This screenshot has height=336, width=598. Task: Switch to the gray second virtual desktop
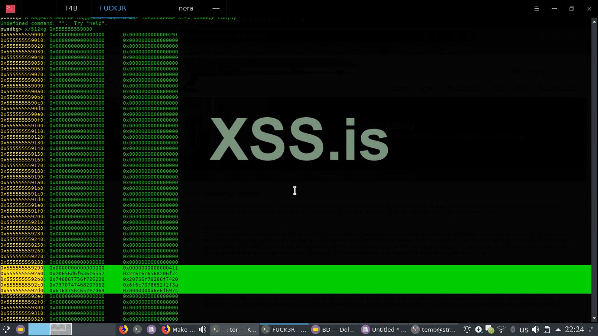[x=61, y=329]
